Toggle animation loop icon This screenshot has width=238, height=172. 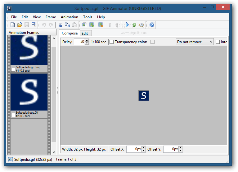coord(134,25)
